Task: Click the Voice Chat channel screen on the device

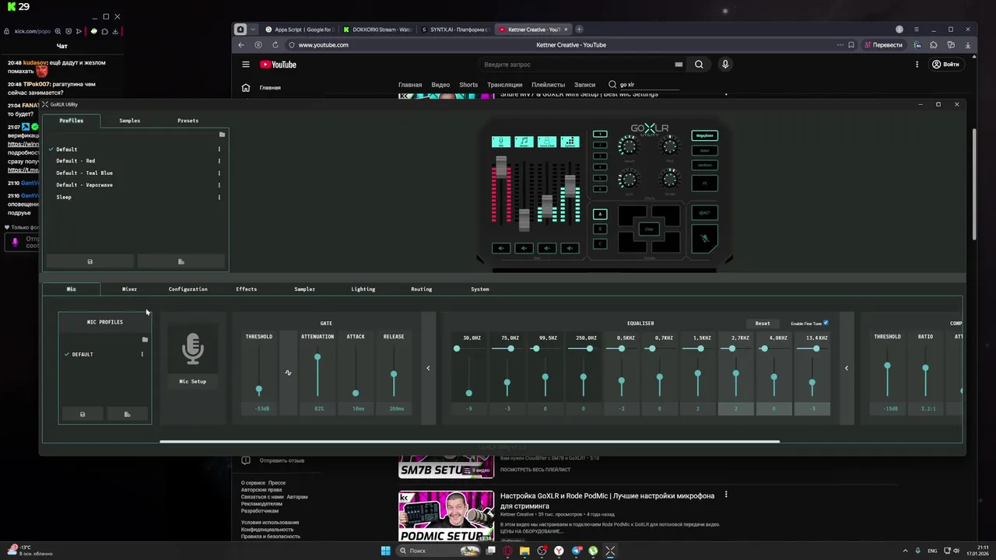Action: [x=547, y=142]
